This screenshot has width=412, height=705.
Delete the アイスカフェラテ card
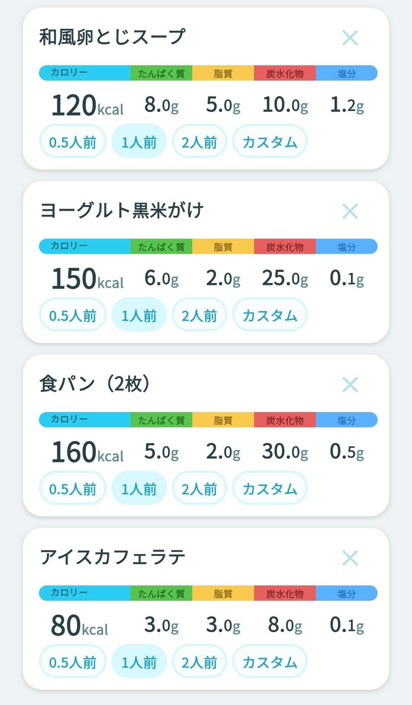click(350, 558)
